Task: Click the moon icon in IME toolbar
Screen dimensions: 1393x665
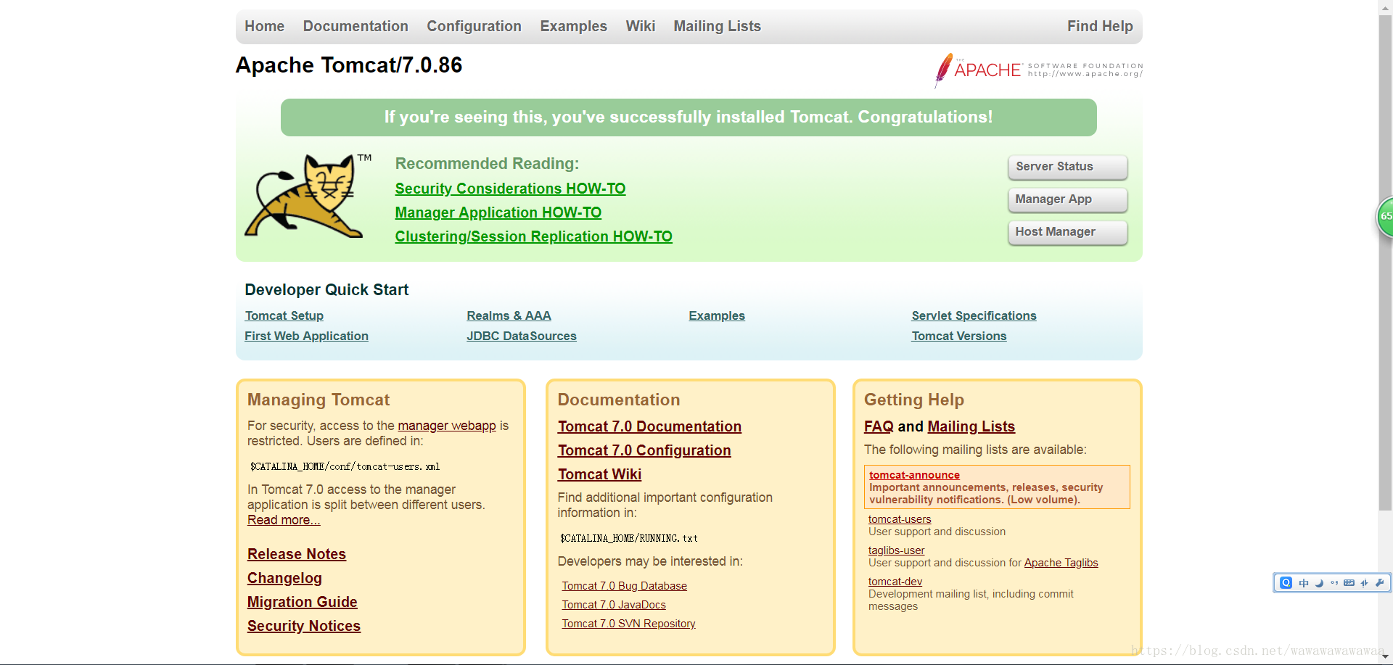Action: tap(1319, 583)
